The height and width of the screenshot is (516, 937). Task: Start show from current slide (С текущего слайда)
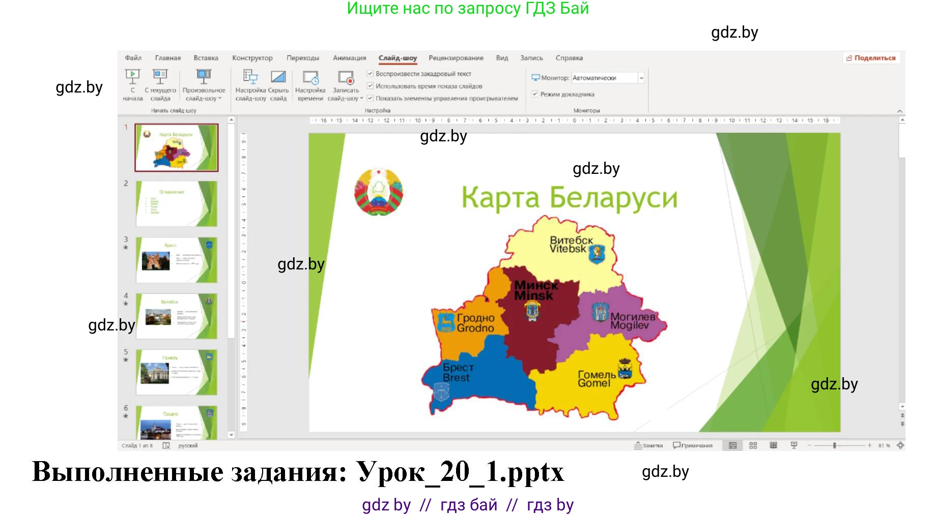point(161,85)
